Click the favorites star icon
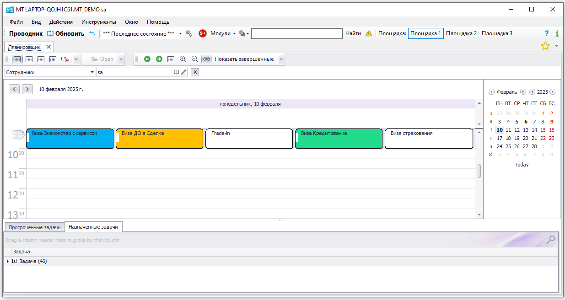 click(545, 46)
